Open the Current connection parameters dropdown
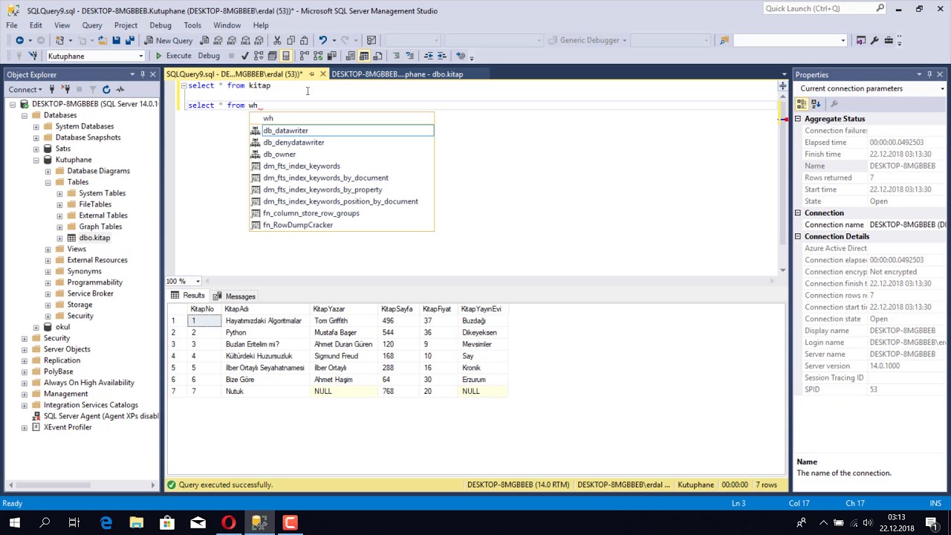 pos(942,89)
